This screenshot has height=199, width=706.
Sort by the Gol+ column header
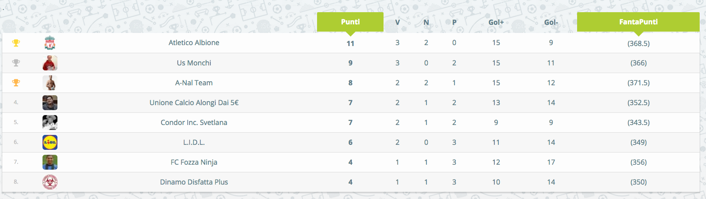pyautogui.click(x=496, y=22)
